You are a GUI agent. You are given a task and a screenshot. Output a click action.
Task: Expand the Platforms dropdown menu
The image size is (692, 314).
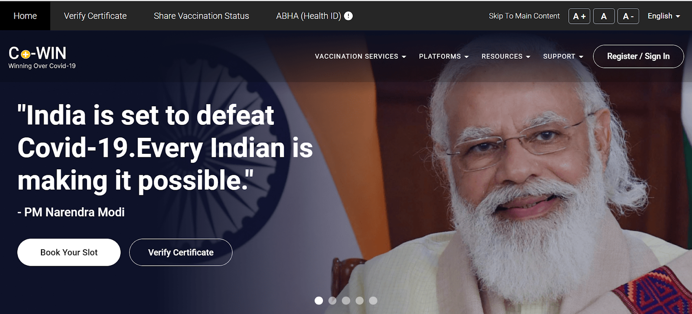point(444,57)
